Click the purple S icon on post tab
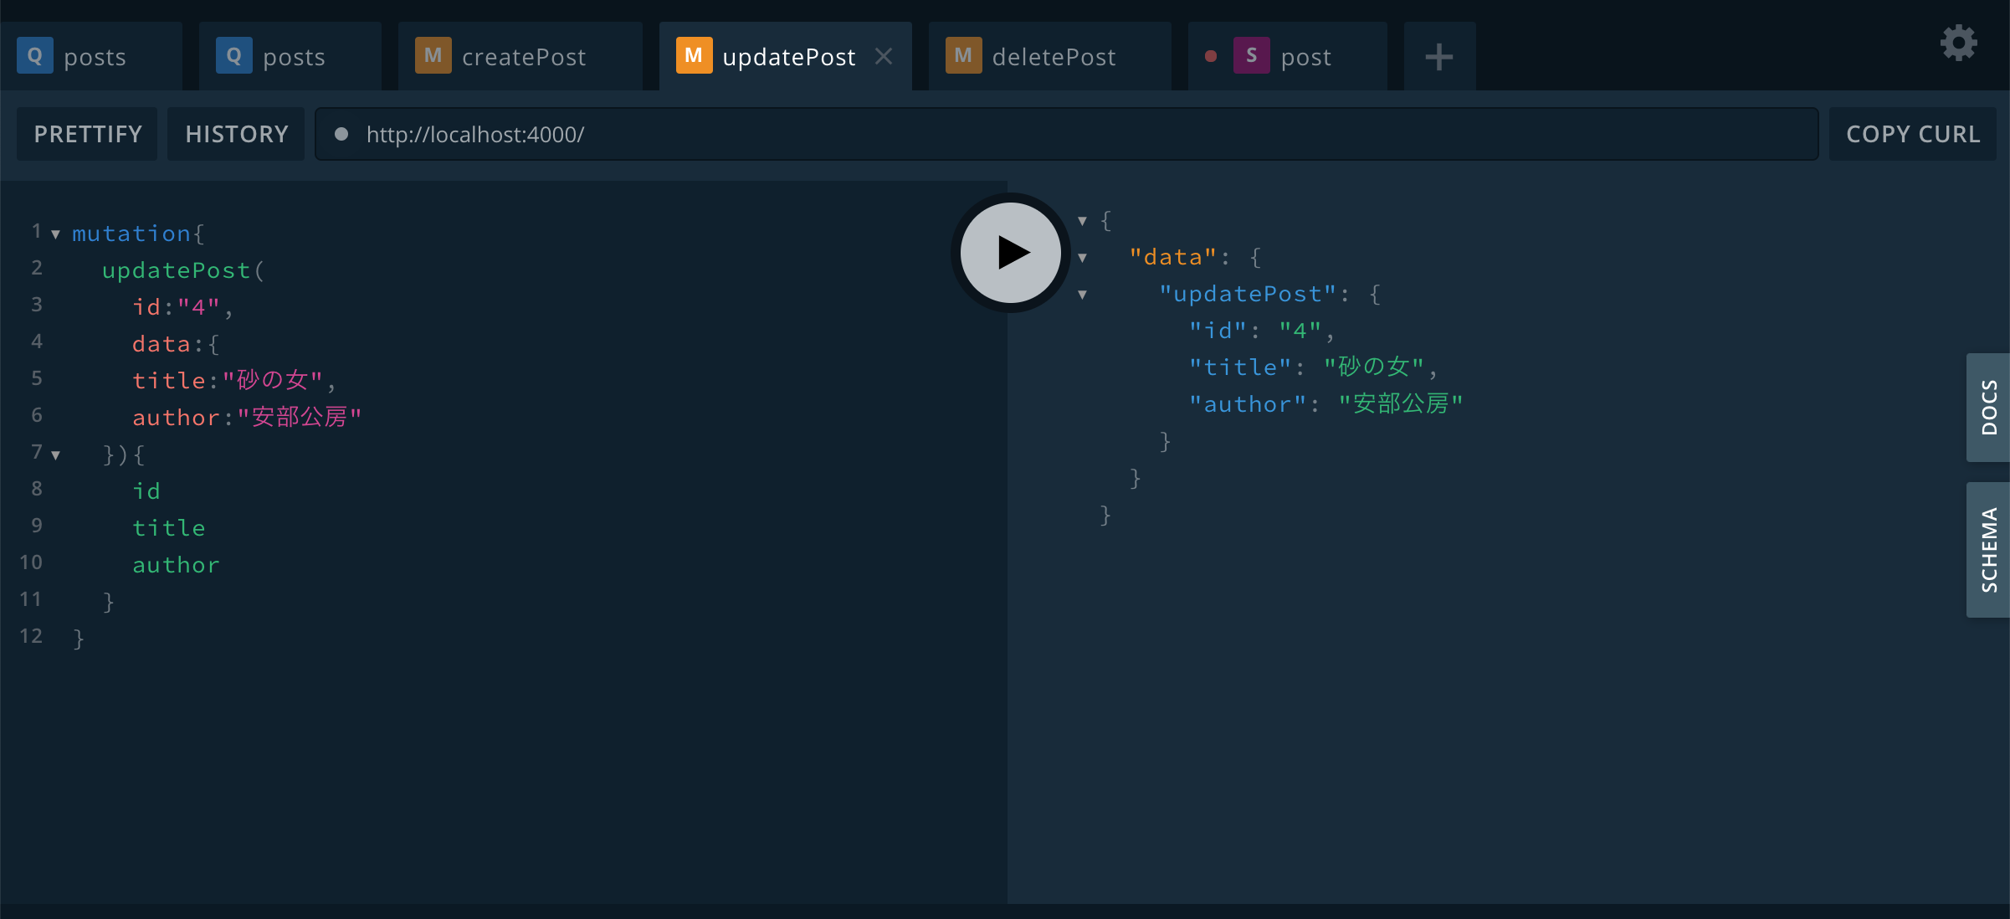The width and height of the screenshot is (2010, 919). (1251, 56)
